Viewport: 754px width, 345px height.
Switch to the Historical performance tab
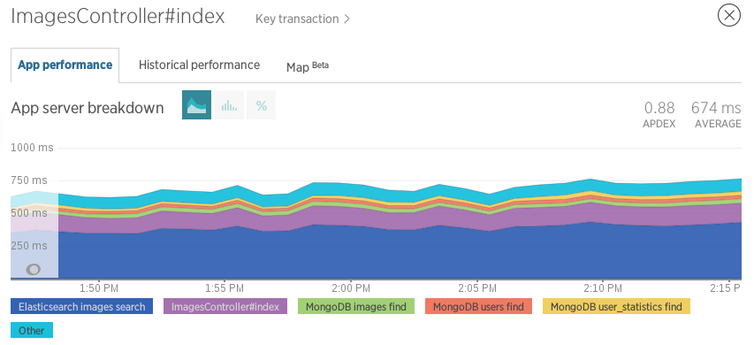[x=199, y=65]
